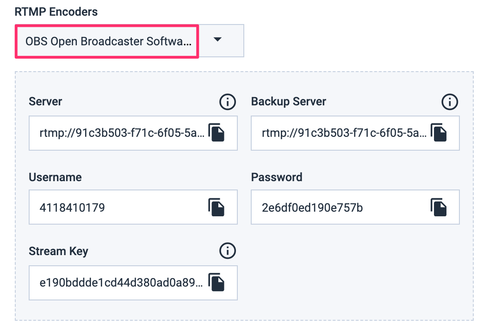Click the Server field label
483x330 pixels.
coord(45,102)
